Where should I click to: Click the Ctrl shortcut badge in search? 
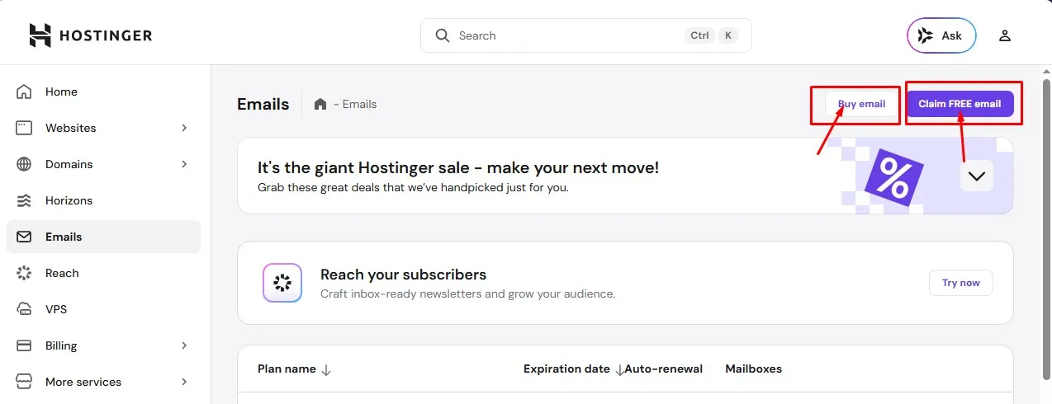[699, 35]
